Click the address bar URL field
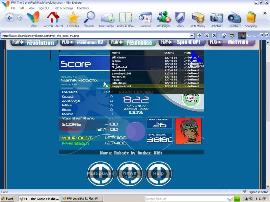 click(96, 35)
